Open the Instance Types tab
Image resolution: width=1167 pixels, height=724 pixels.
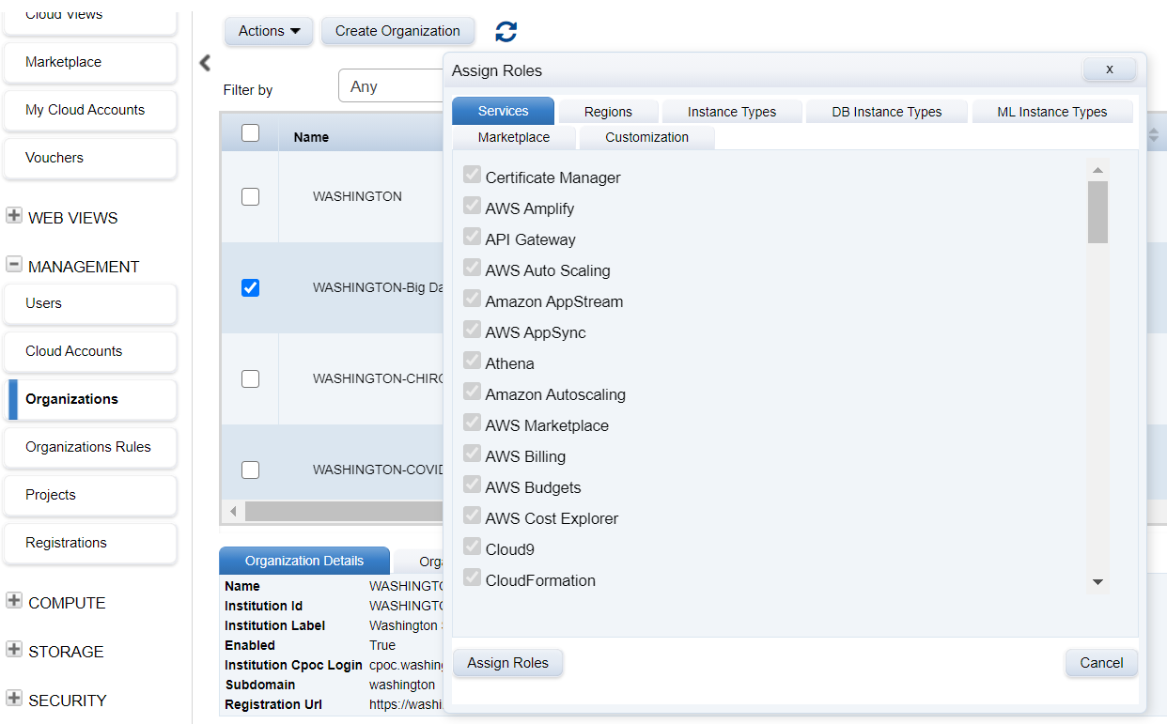(x=732, y=112)
